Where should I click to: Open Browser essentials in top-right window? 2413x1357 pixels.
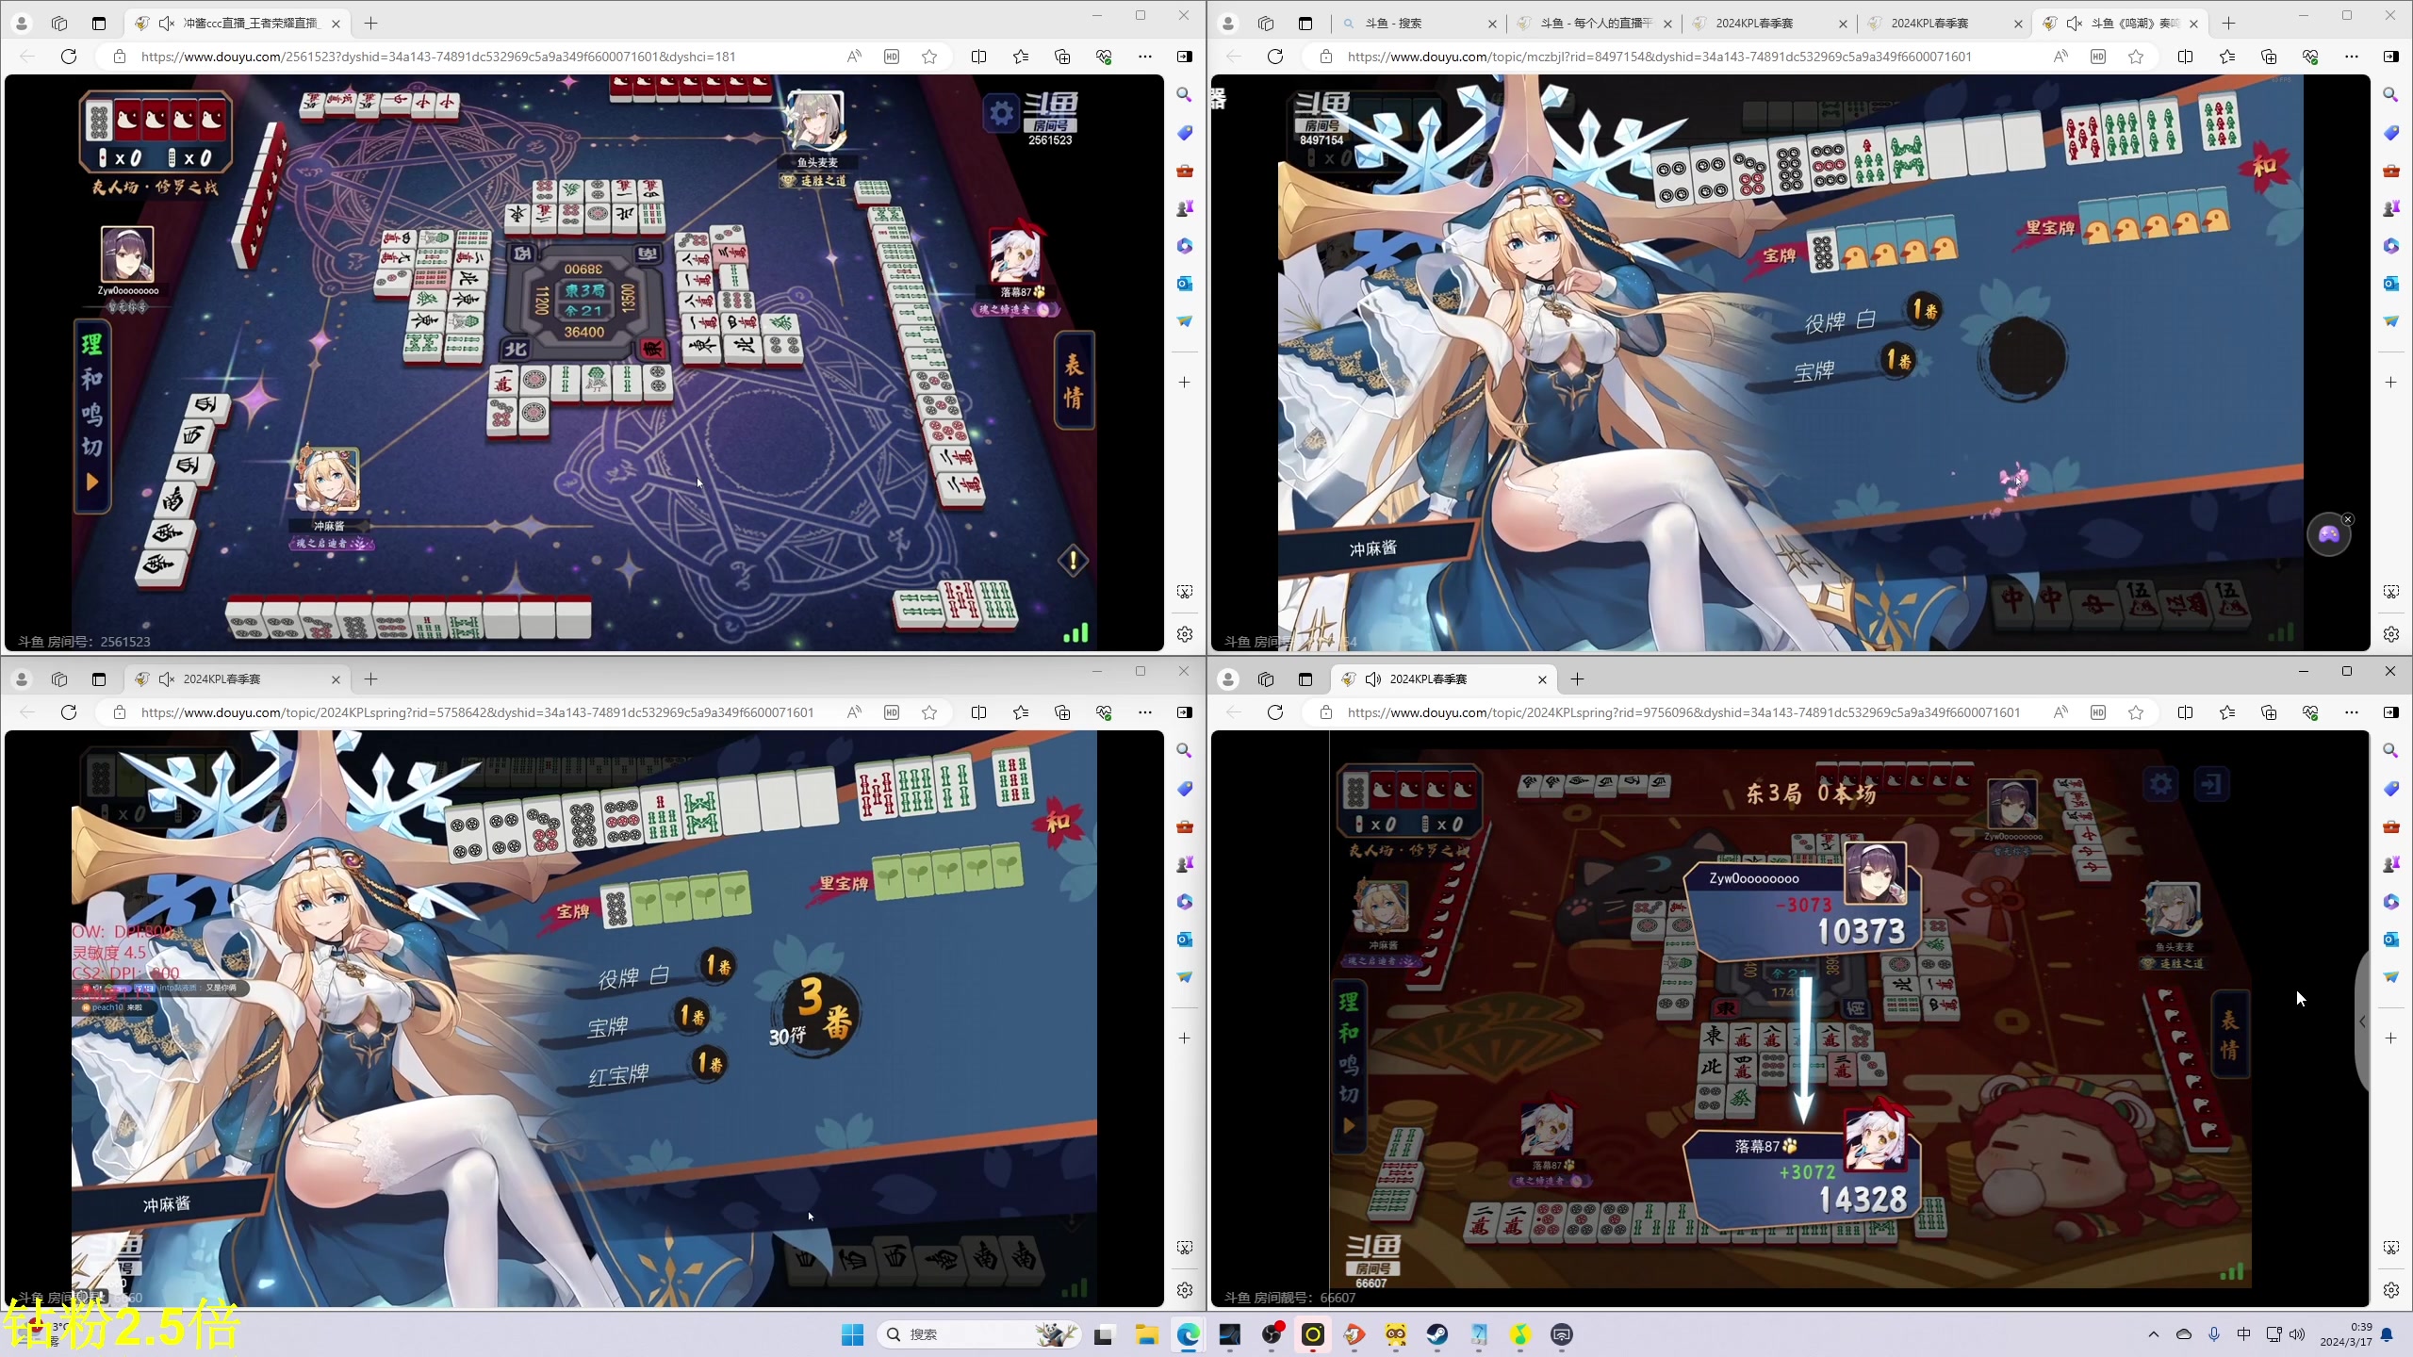[2310, 57]
